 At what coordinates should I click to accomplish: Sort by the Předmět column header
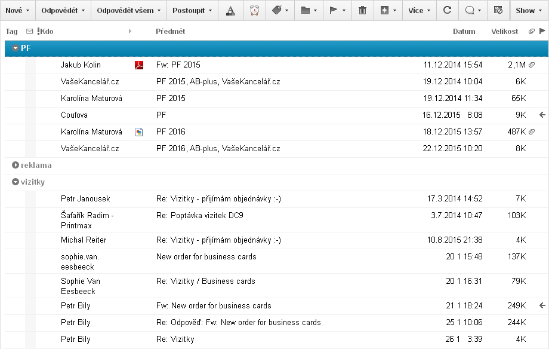pyautogui.click(x=170, y=32)
